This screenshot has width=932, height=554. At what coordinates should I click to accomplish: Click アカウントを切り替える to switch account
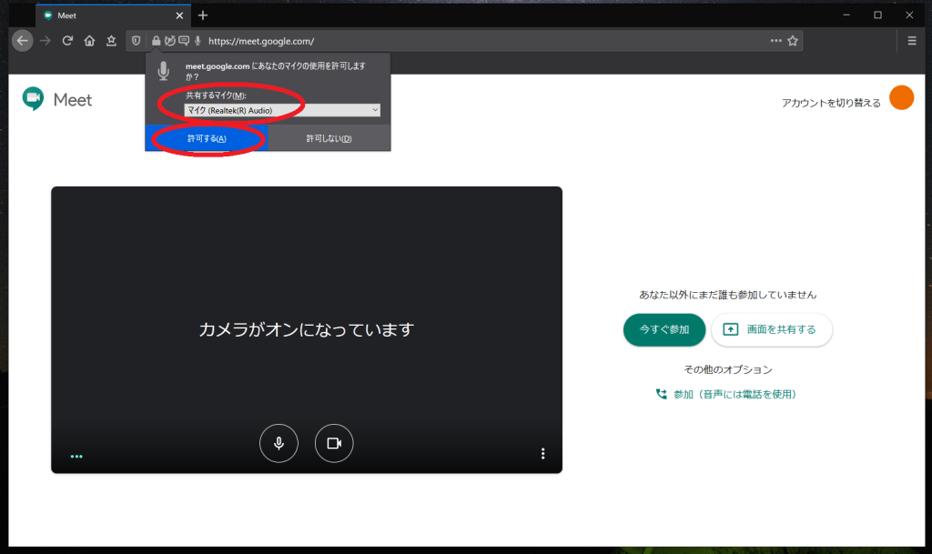pos(831,103)
